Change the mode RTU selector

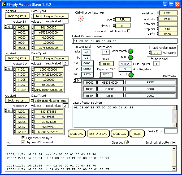(123, 19)
